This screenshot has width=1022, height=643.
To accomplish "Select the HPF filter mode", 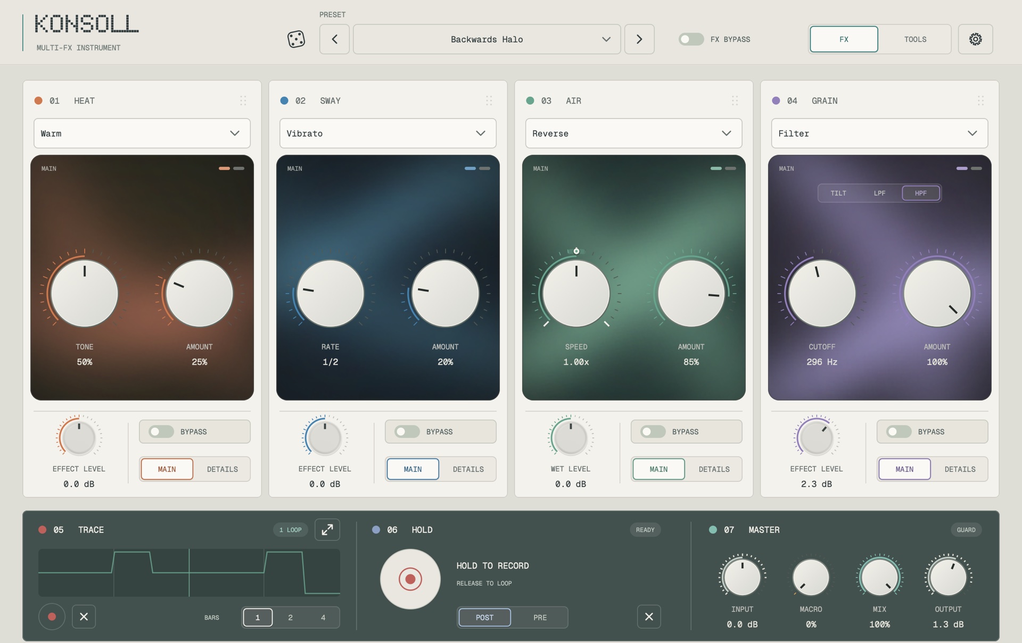I will click(921, 193).
